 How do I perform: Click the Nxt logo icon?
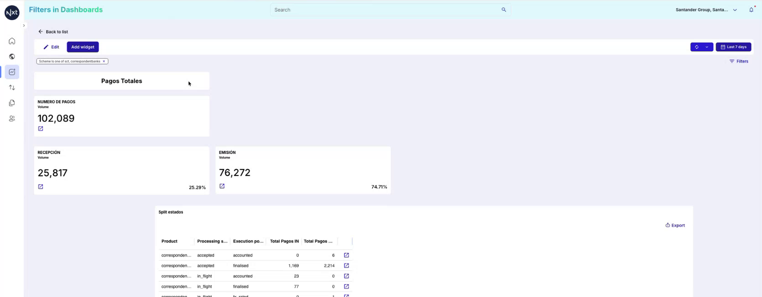click(x=12, y=12)
